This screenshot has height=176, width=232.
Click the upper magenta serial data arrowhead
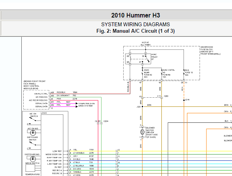(x=77, y=103)
